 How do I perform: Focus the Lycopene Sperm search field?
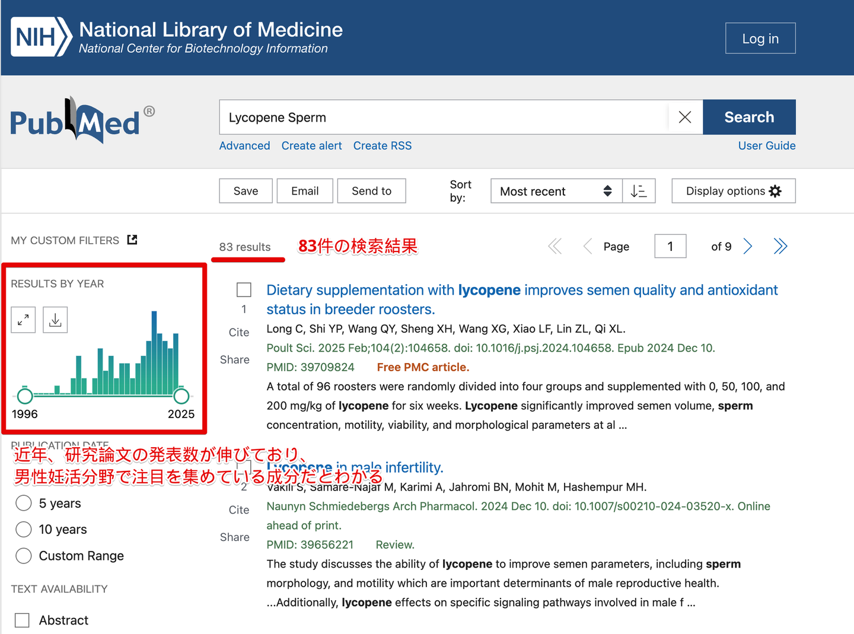(x=444, y=117)
